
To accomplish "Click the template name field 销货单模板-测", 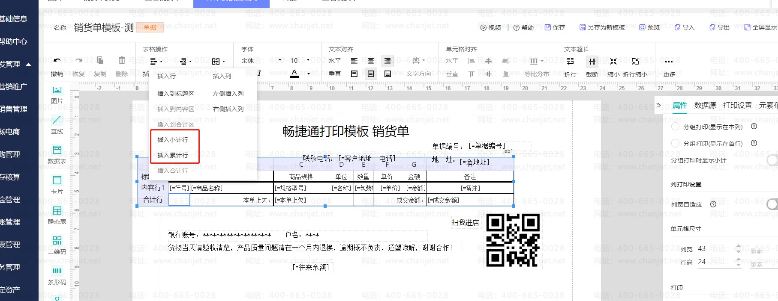I will (x=104, y=28).
